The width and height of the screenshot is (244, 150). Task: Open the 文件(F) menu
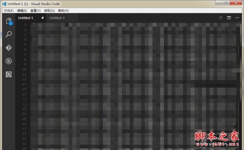(9, 11)
